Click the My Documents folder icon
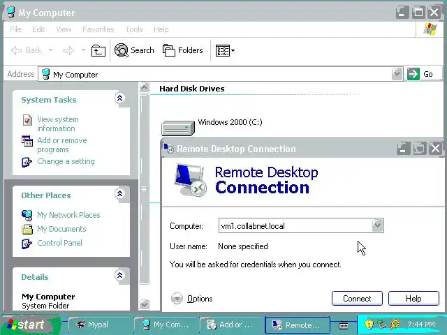447x335 pixels. coord(27,229)
